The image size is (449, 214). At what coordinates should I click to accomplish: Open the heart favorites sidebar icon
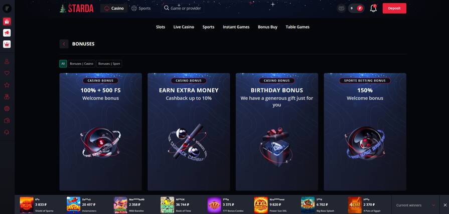[7, 73]
